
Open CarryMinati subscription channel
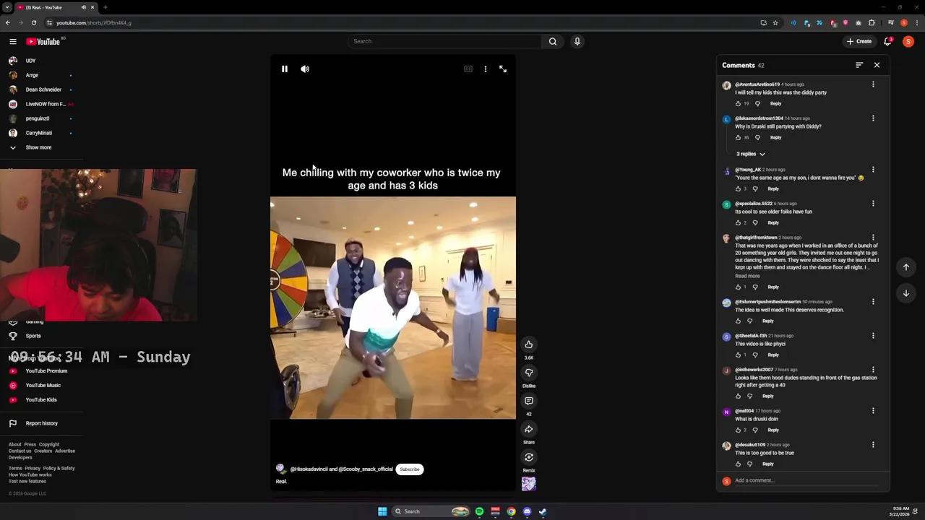click(x=40, y=133)
